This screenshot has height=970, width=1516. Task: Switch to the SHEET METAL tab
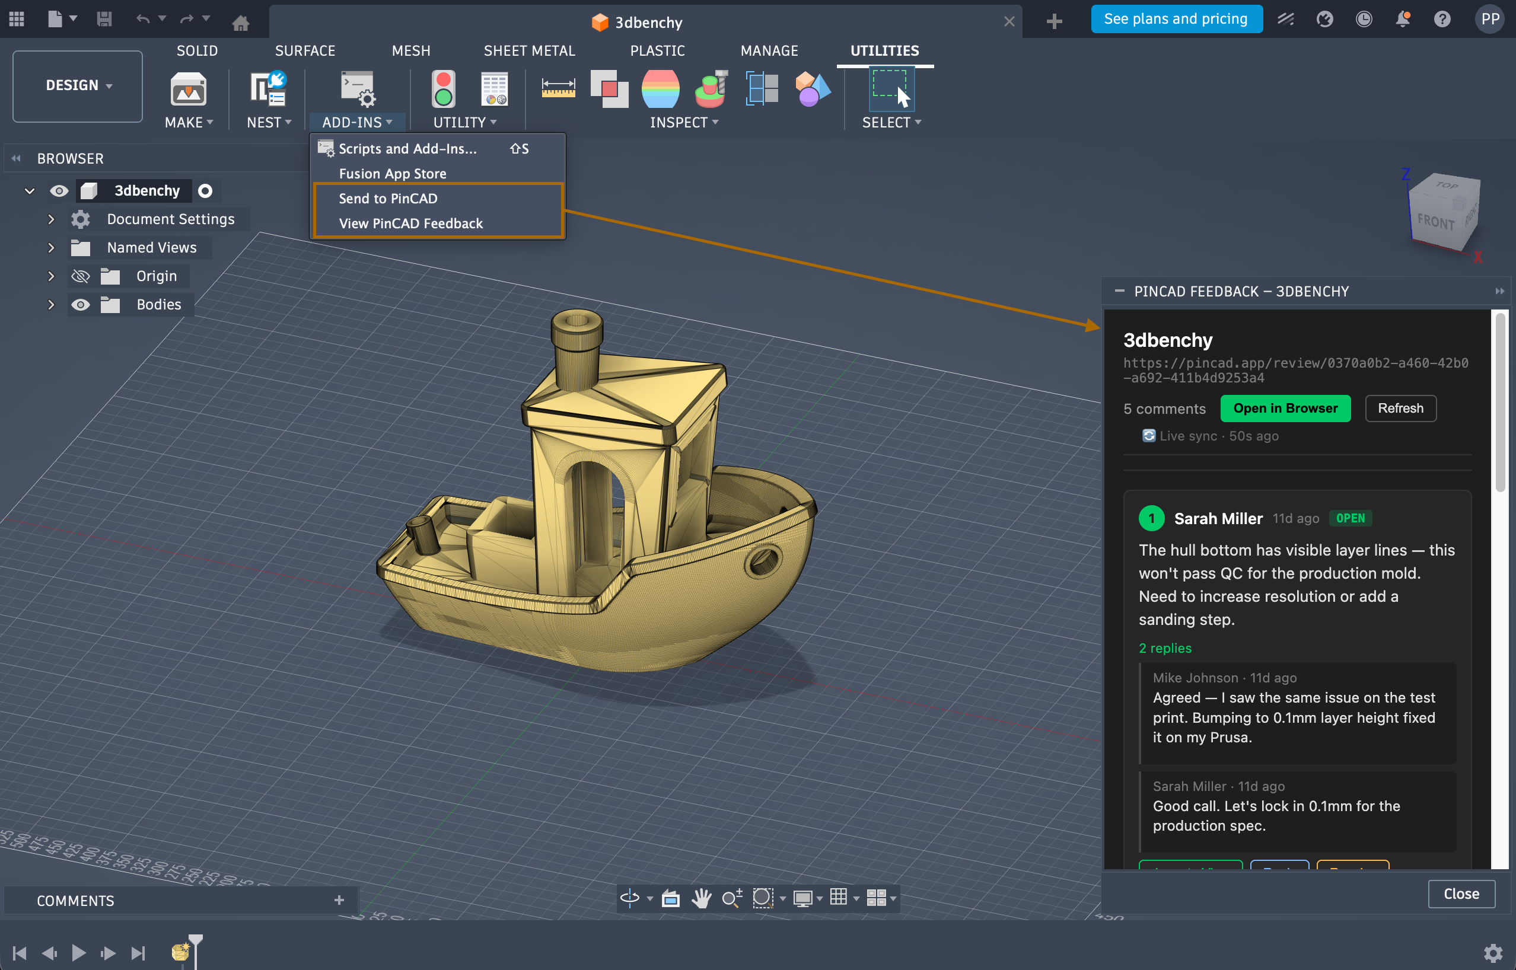click(529, 50)
